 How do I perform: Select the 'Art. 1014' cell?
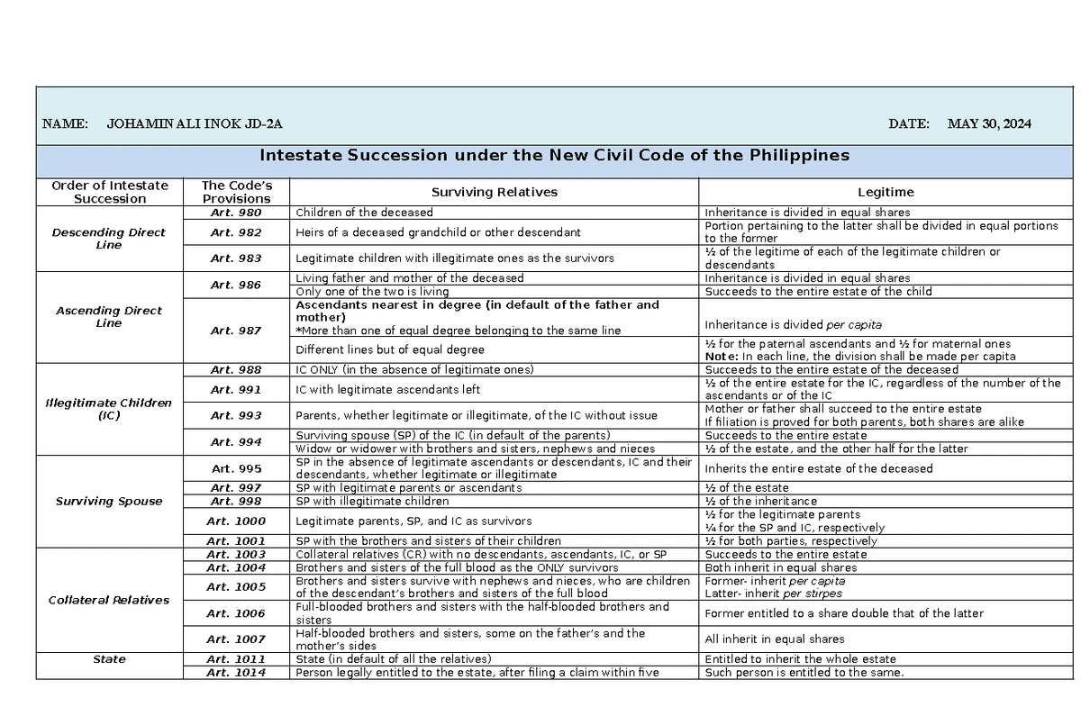click(x=237, y=673)
